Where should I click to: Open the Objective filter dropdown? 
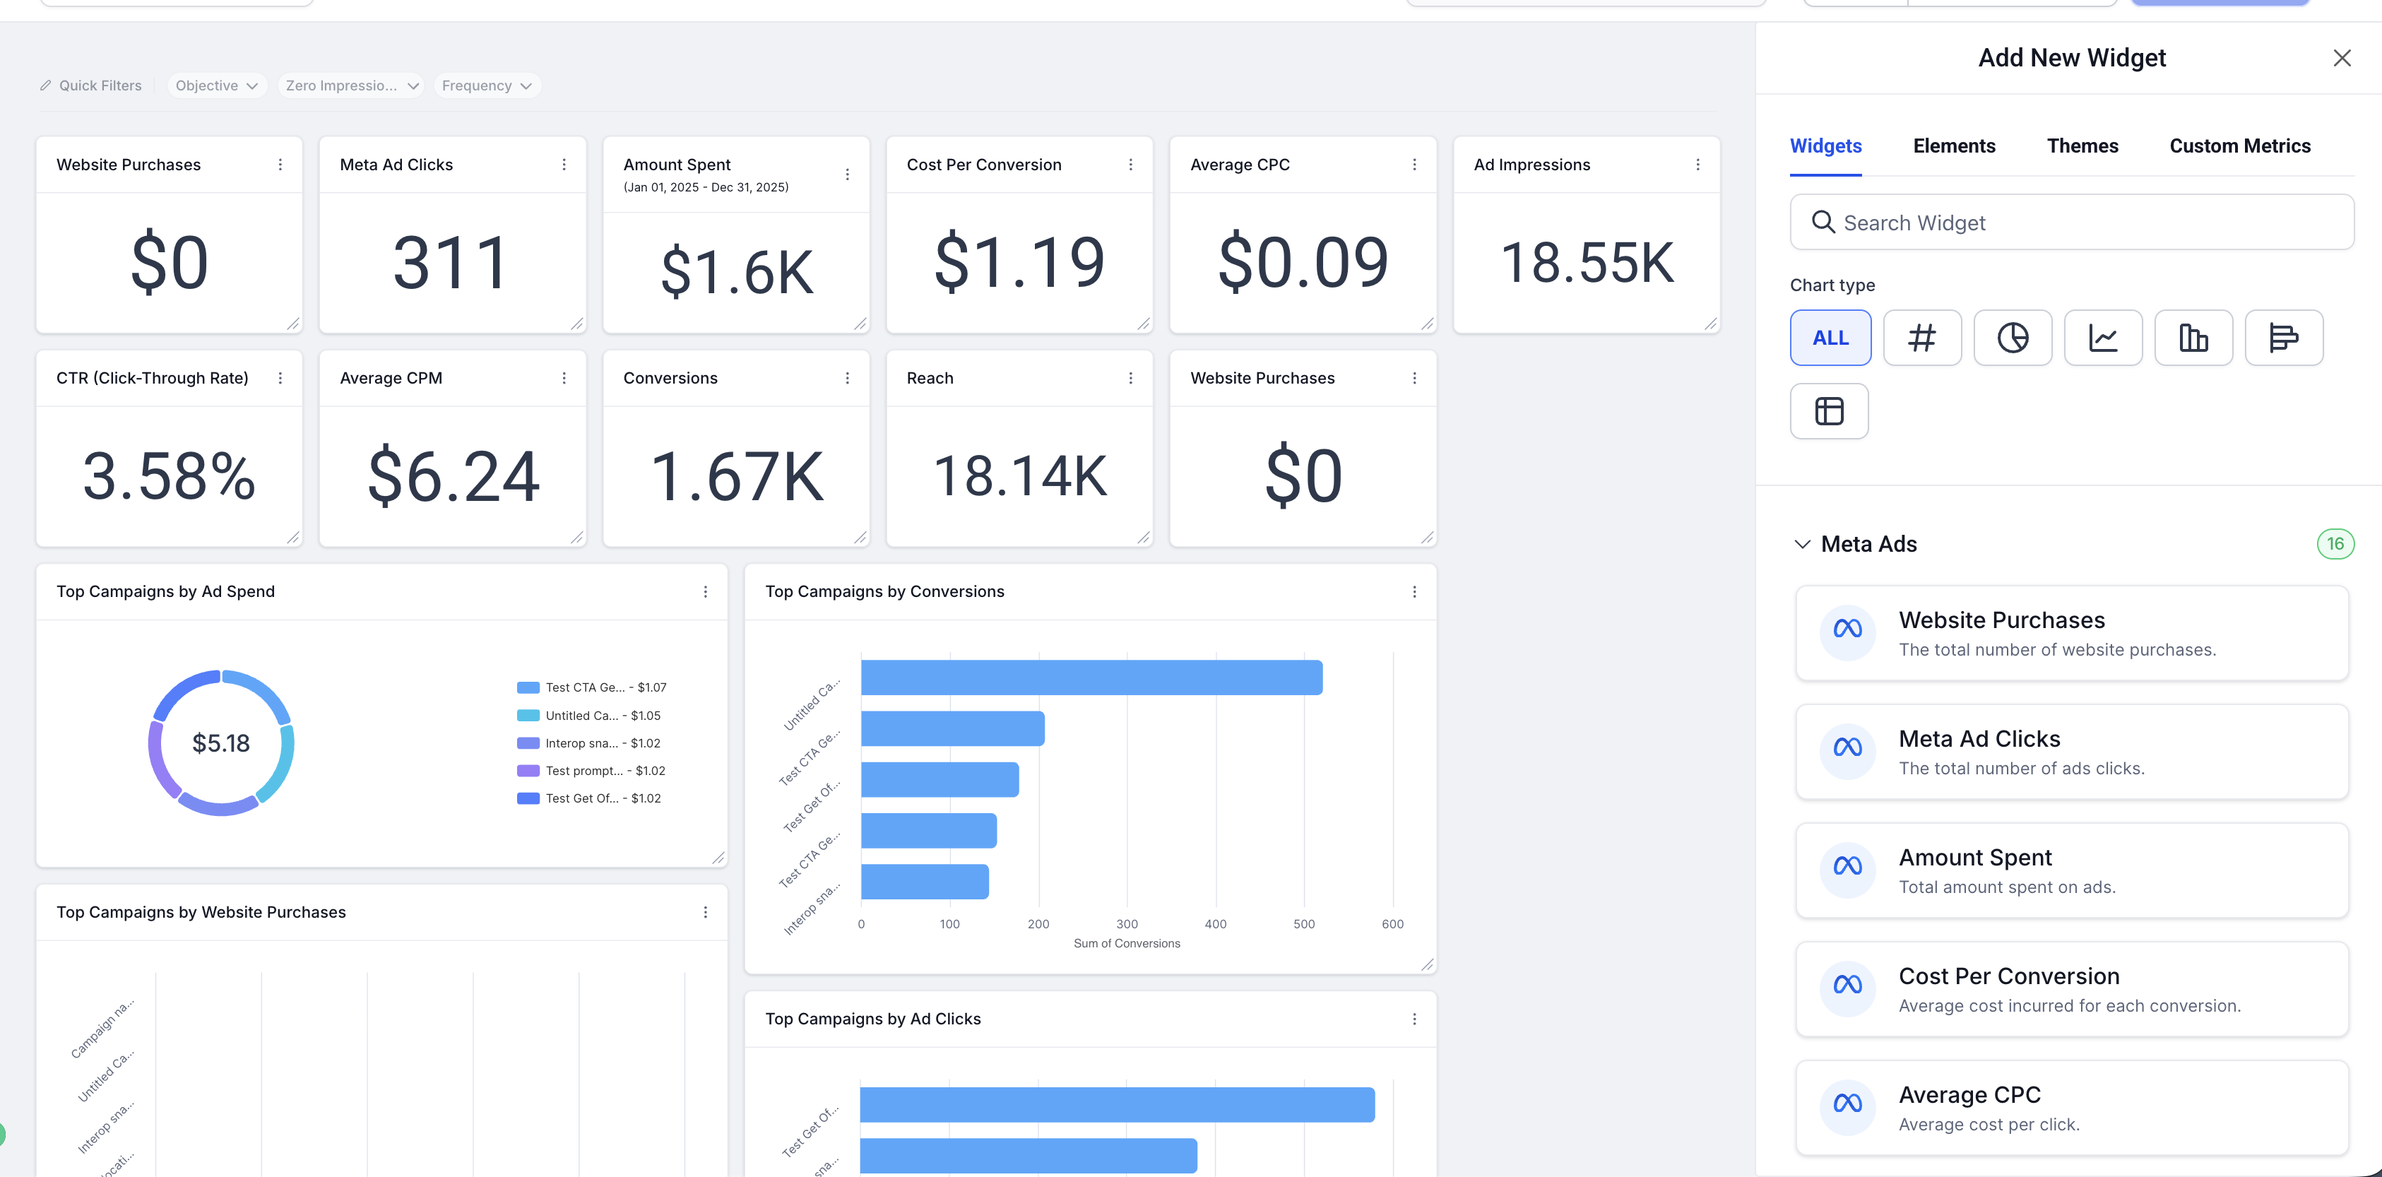point(216,85)
